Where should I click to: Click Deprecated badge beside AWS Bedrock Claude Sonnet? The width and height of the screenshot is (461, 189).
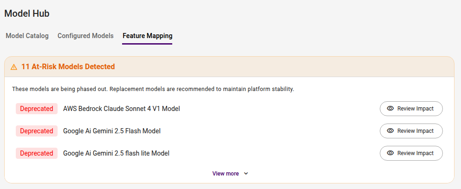click(37, 109)
